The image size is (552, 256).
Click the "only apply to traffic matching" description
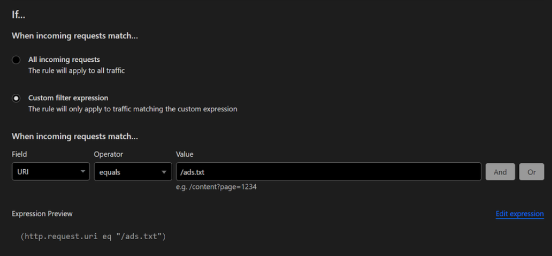pos(133,109)
